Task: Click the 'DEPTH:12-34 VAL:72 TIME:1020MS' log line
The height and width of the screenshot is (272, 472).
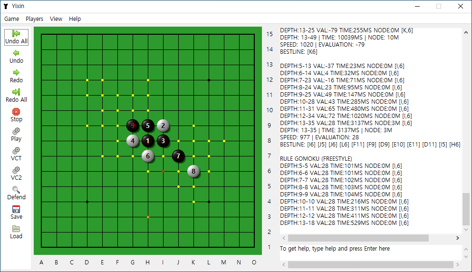Action: (346, 116)
